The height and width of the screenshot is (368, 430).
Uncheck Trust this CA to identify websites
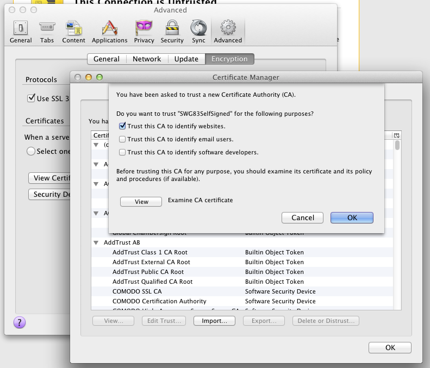(x=122, y=126)
